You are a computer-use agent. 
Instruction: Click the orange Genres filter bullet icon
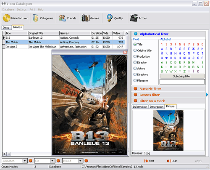(x=135, y=95)
